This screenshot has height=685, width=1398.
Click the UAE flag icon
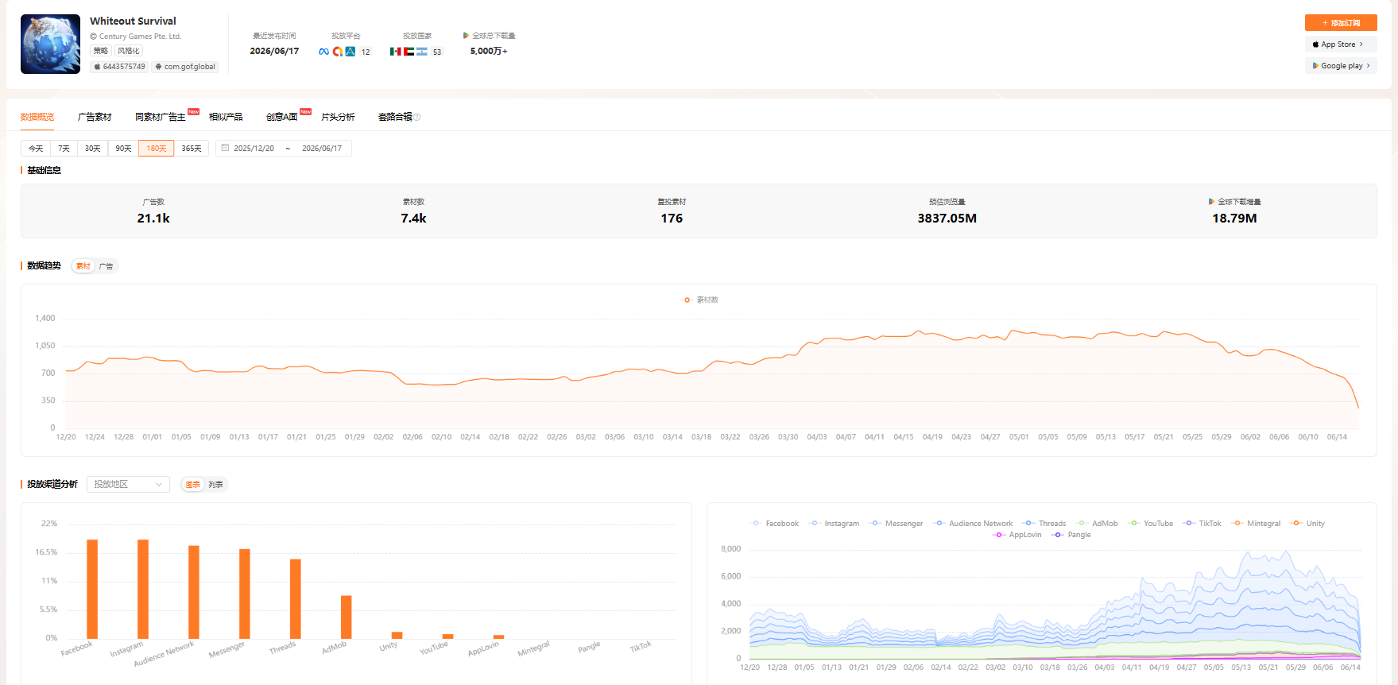tap(409, 52)
